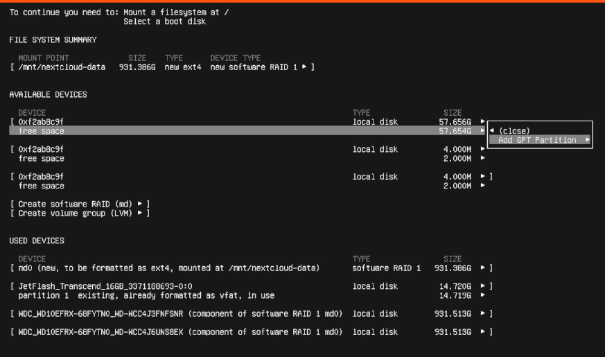Open Create software RAID (md)

point(80,204)
